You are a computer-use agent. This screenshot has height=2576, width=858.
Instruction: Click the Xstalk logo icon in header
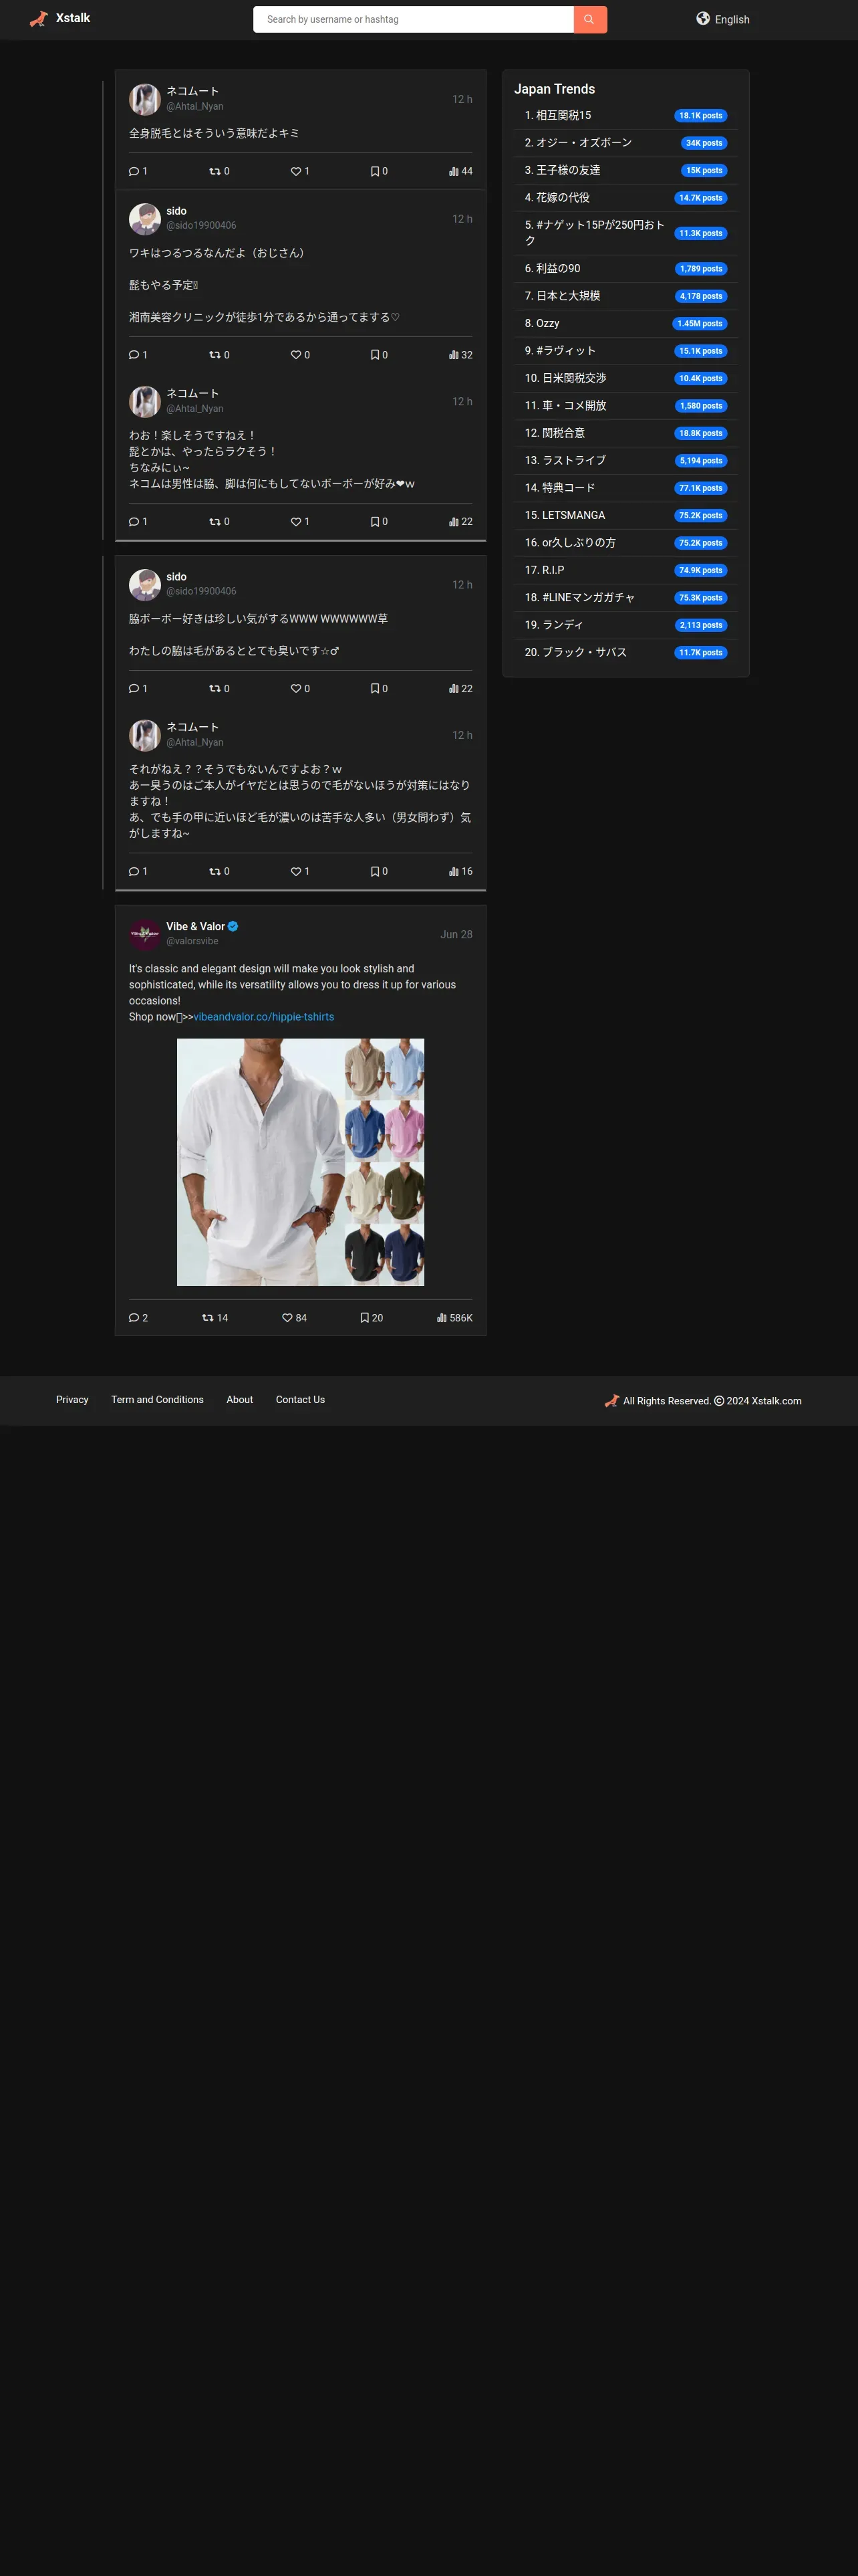39,19
